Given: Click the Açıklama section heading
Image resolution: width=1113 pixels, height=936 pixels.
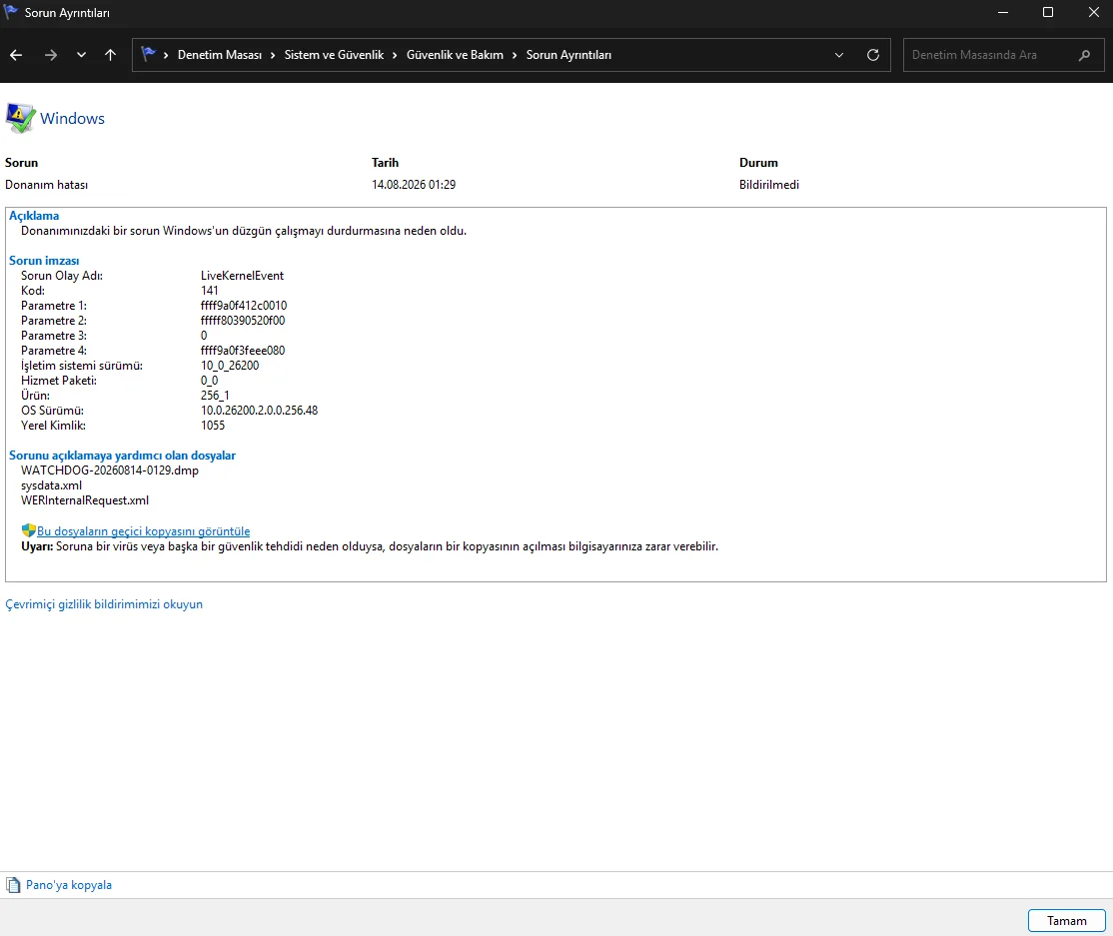Looking at the screenshot, I should (34, 216).
